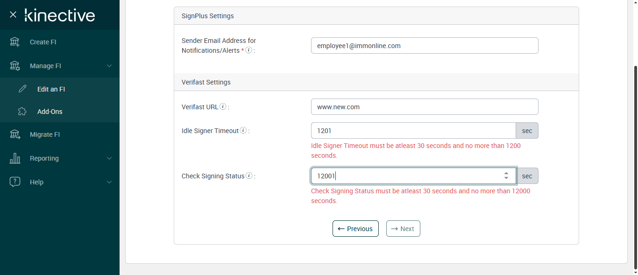Click into the Idle Signer Timeout field

click(413, 131)
